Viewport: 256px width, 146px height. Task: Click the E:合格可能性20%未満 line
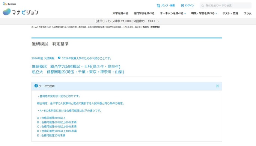51,135
